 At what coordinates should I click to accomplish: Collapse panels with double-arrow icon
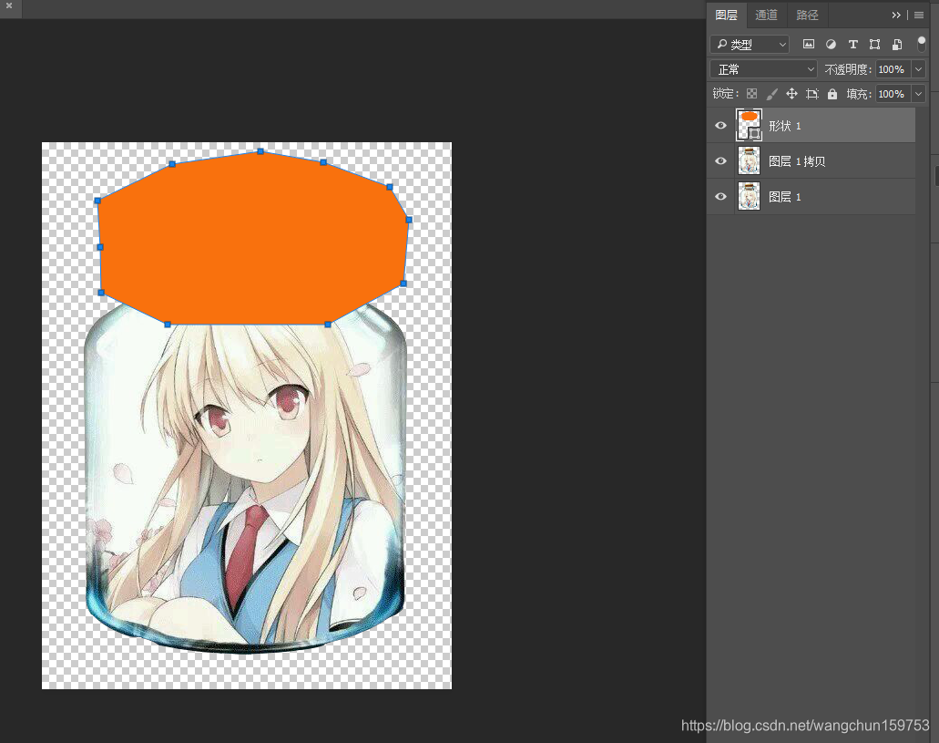(x=896, y=15)
